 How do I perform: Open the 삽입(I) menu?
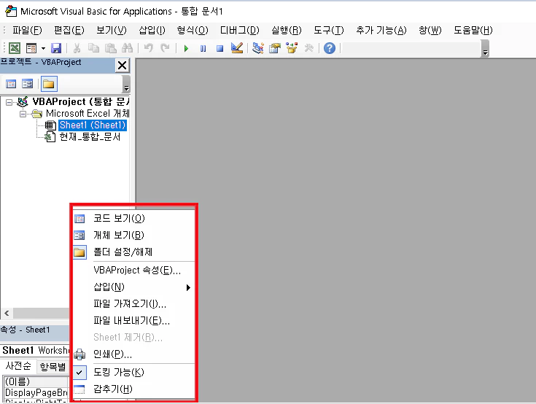tap(152, 30)
